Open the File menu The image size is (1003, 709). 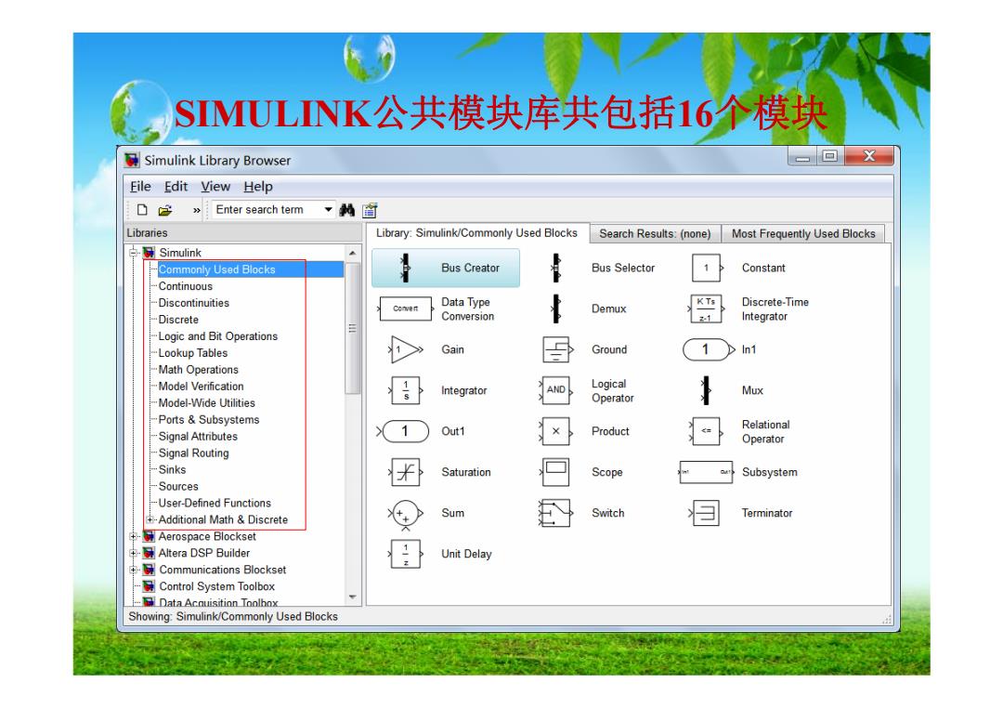coord(141,186)
